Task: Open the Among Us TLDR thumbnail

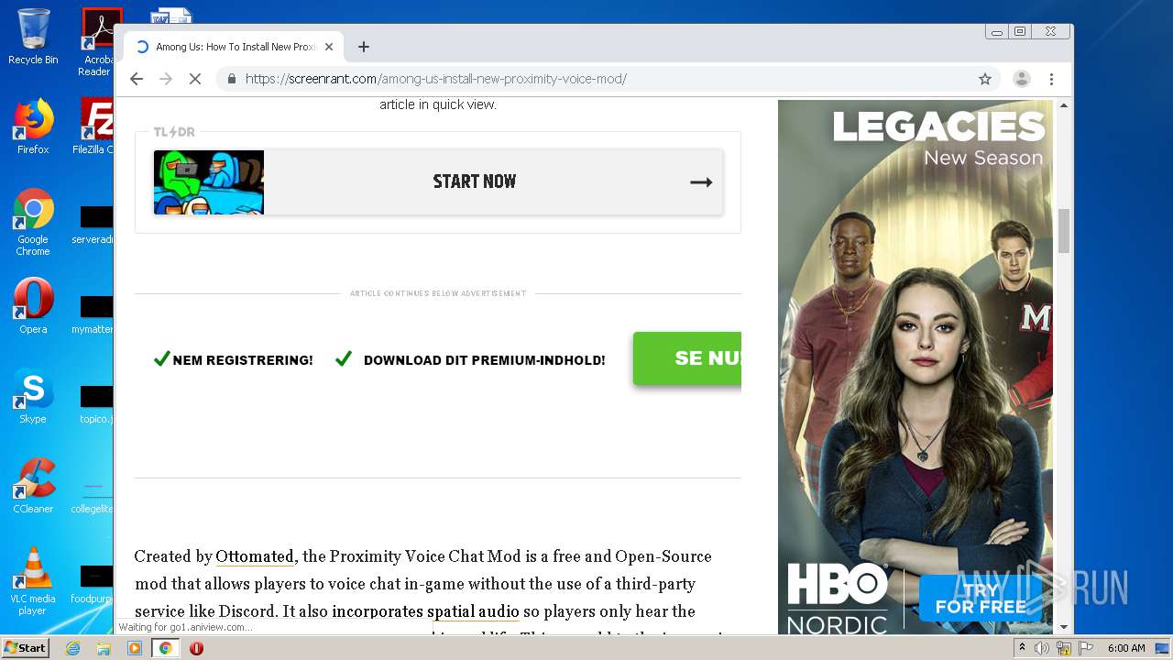Action: (x=209, y=182)
